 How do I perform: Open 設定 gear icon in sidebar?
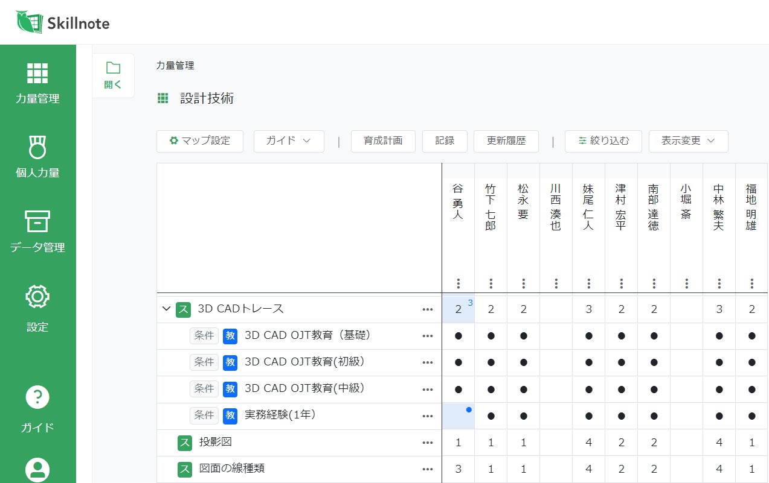(37, 297)
